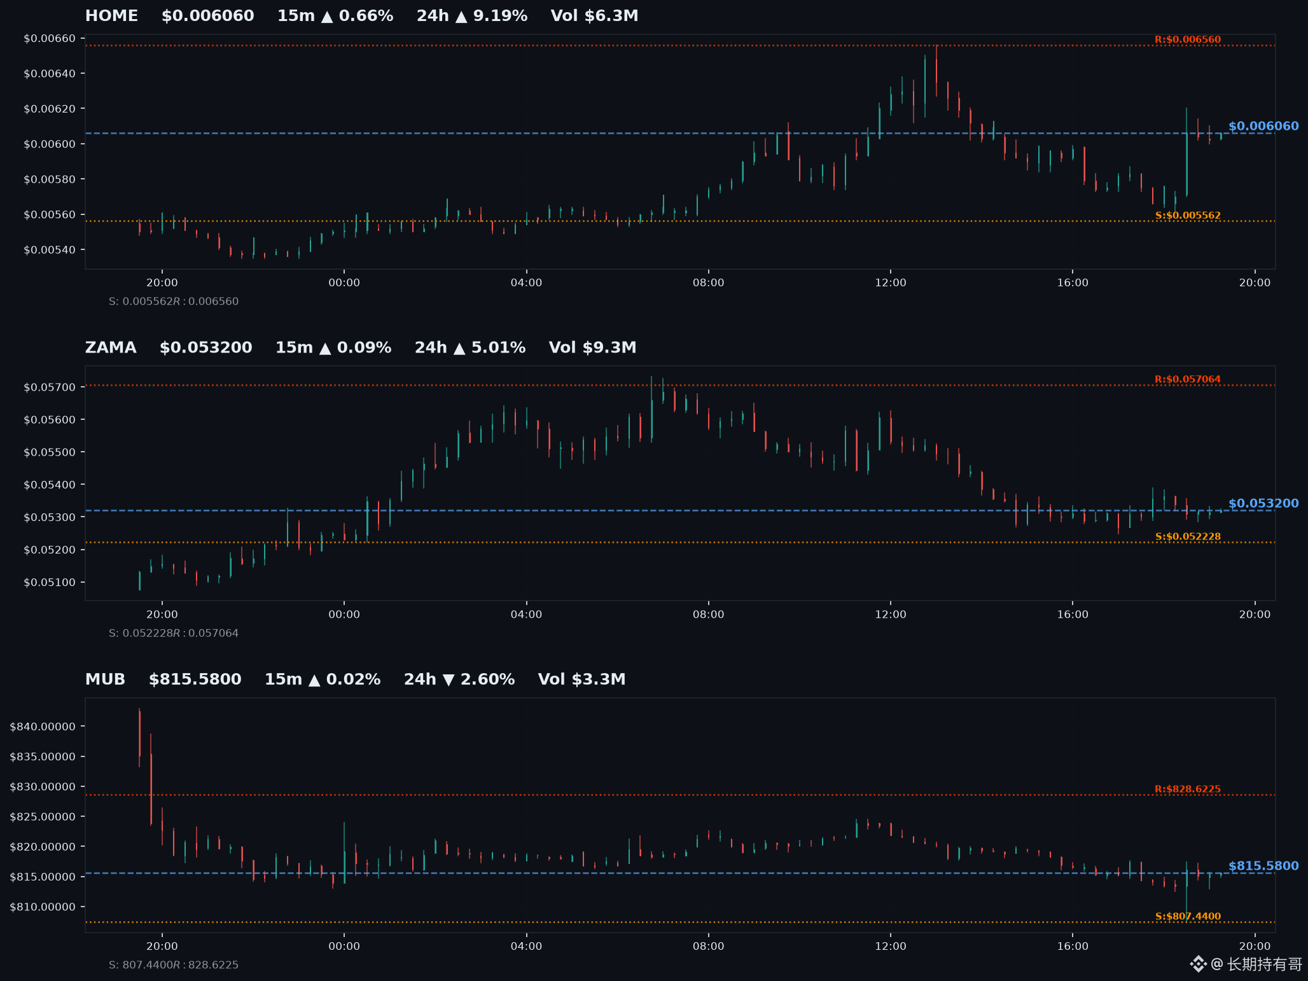Select blue $0.006060 label beside HOME dashed line
Viewport: 1308px width, 981px height.
[x=1263, y=126]
